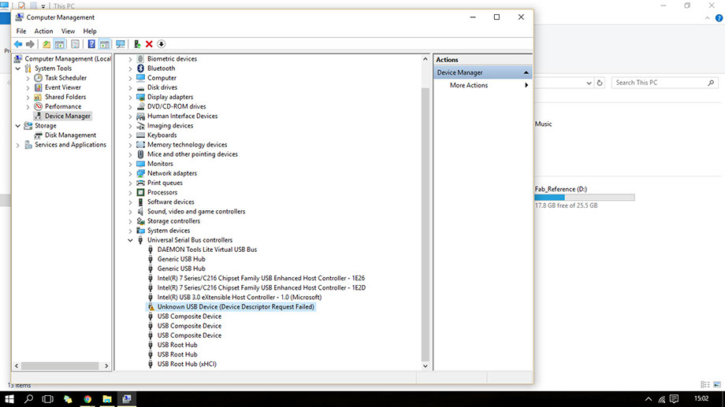Click the network icon in system tray
Screen dimensions: 725x407
tap(662, 398)
